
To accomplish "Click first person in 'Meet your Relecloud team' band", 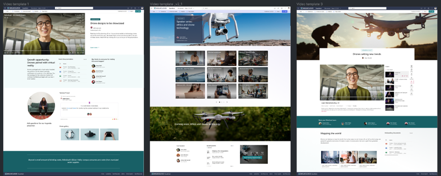I will click(325, 124).
